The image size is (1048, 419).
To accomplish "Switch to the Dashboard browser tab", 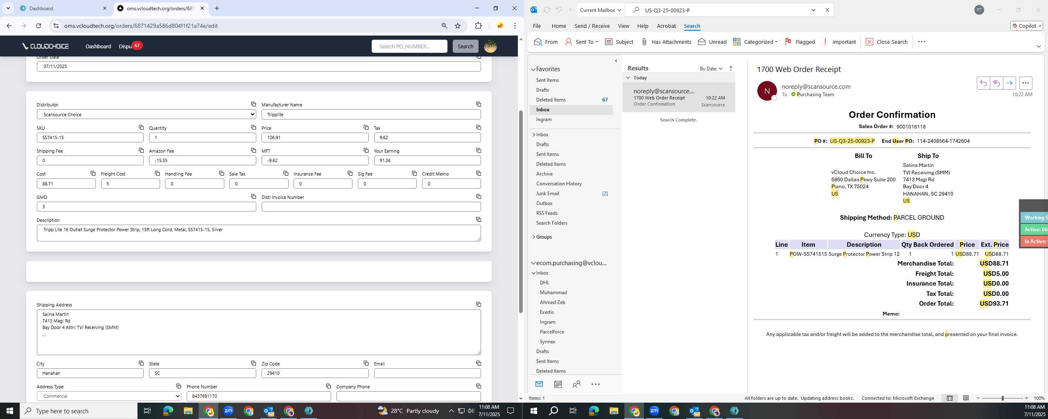I will (62, 8).
